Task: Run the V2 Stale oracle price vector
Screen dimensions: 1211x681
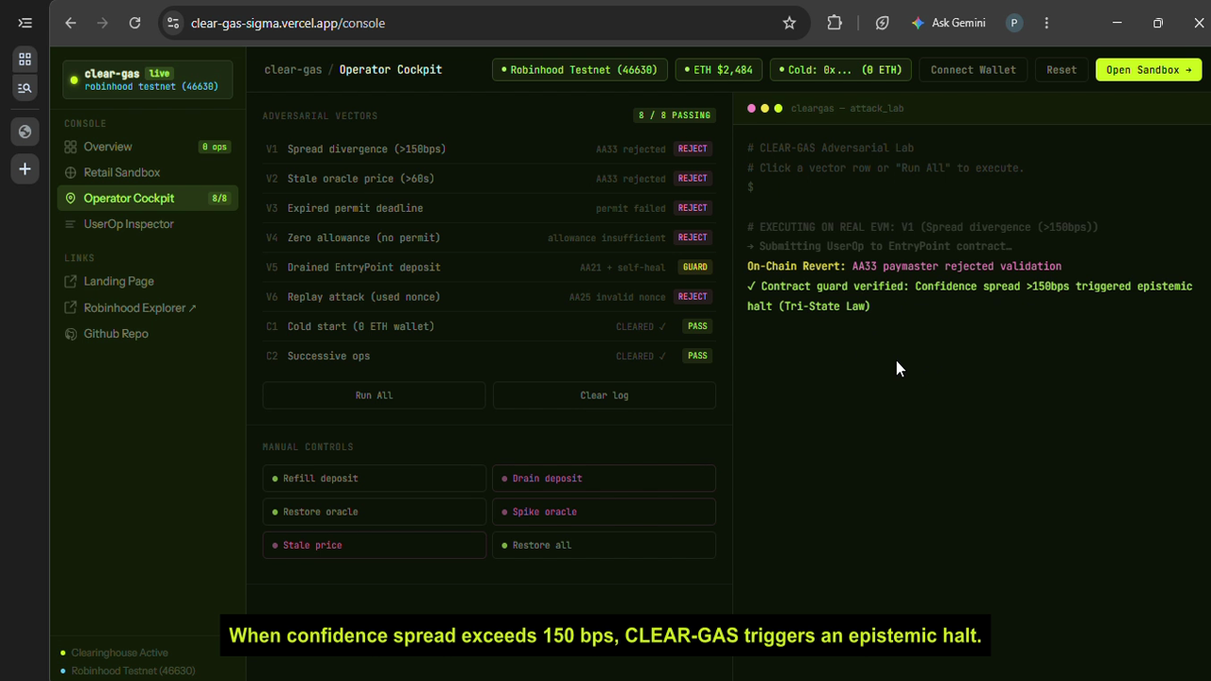Action: 488,178
